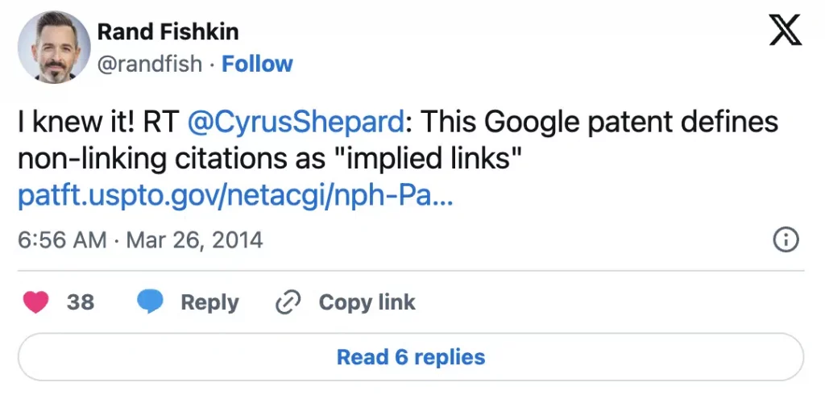Open the circled info icon
This screenshot has width=825, height=395.
pyautogui.click(x=786, y=239)
